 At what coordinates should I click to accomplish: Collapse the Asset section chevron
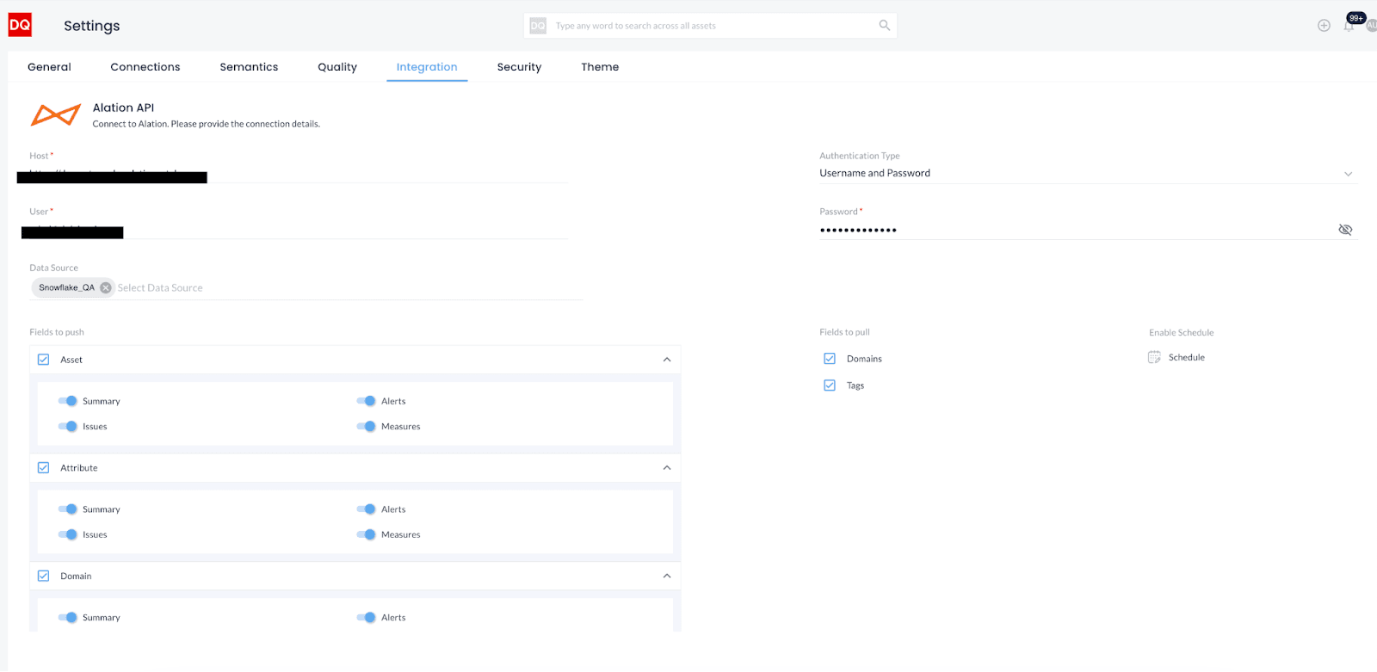click(x=667, y=360)
